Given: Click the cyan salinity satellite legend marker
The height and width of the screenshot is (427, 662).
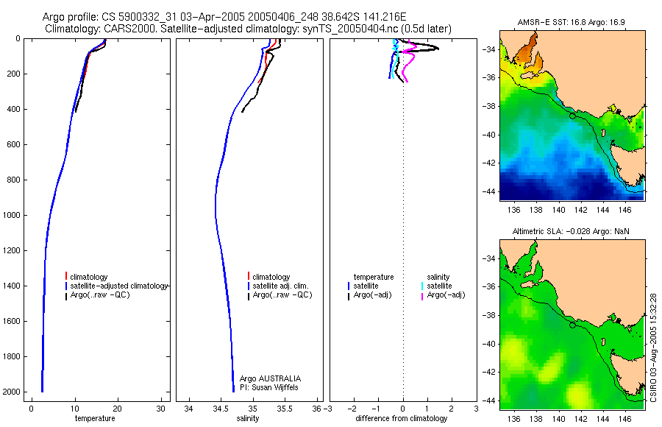Looking at the screenshot, I should pyautogui.click(x=422, y=286).
